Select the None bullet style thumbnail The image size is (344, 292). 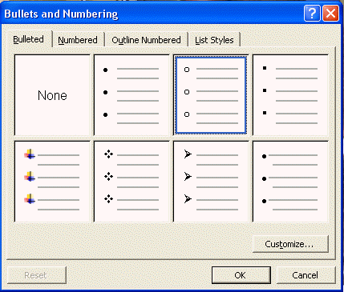click(52, 95)
